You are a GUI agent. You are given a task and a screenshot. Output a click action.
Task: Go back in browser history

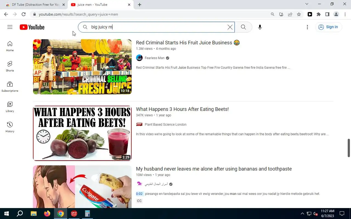[6, 14]
